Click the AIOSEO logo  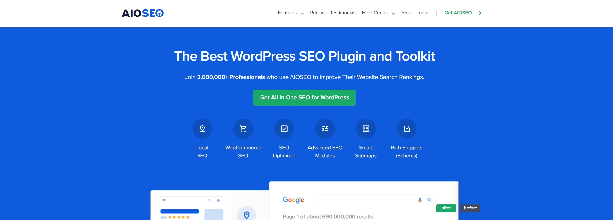142,13
